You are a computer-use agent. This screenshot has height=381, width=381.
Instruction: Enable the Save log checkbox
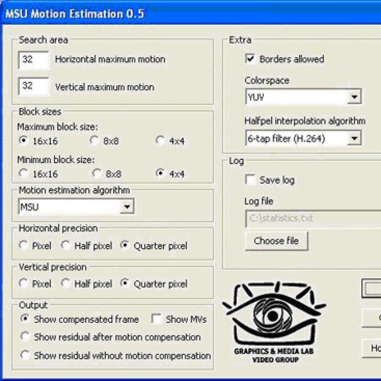pyautogui.click(x=250, y=180)
